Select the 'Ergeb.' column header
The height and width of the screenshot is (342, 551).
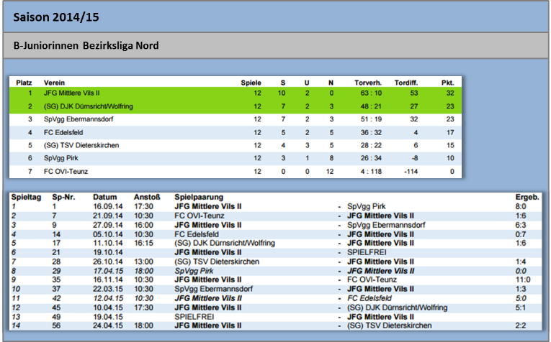click(527, 197)
